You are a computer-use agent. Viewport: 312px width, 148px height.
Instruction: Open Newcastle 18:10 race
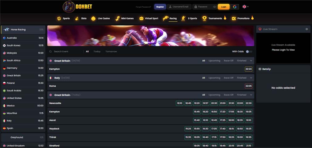coord(179,103)
